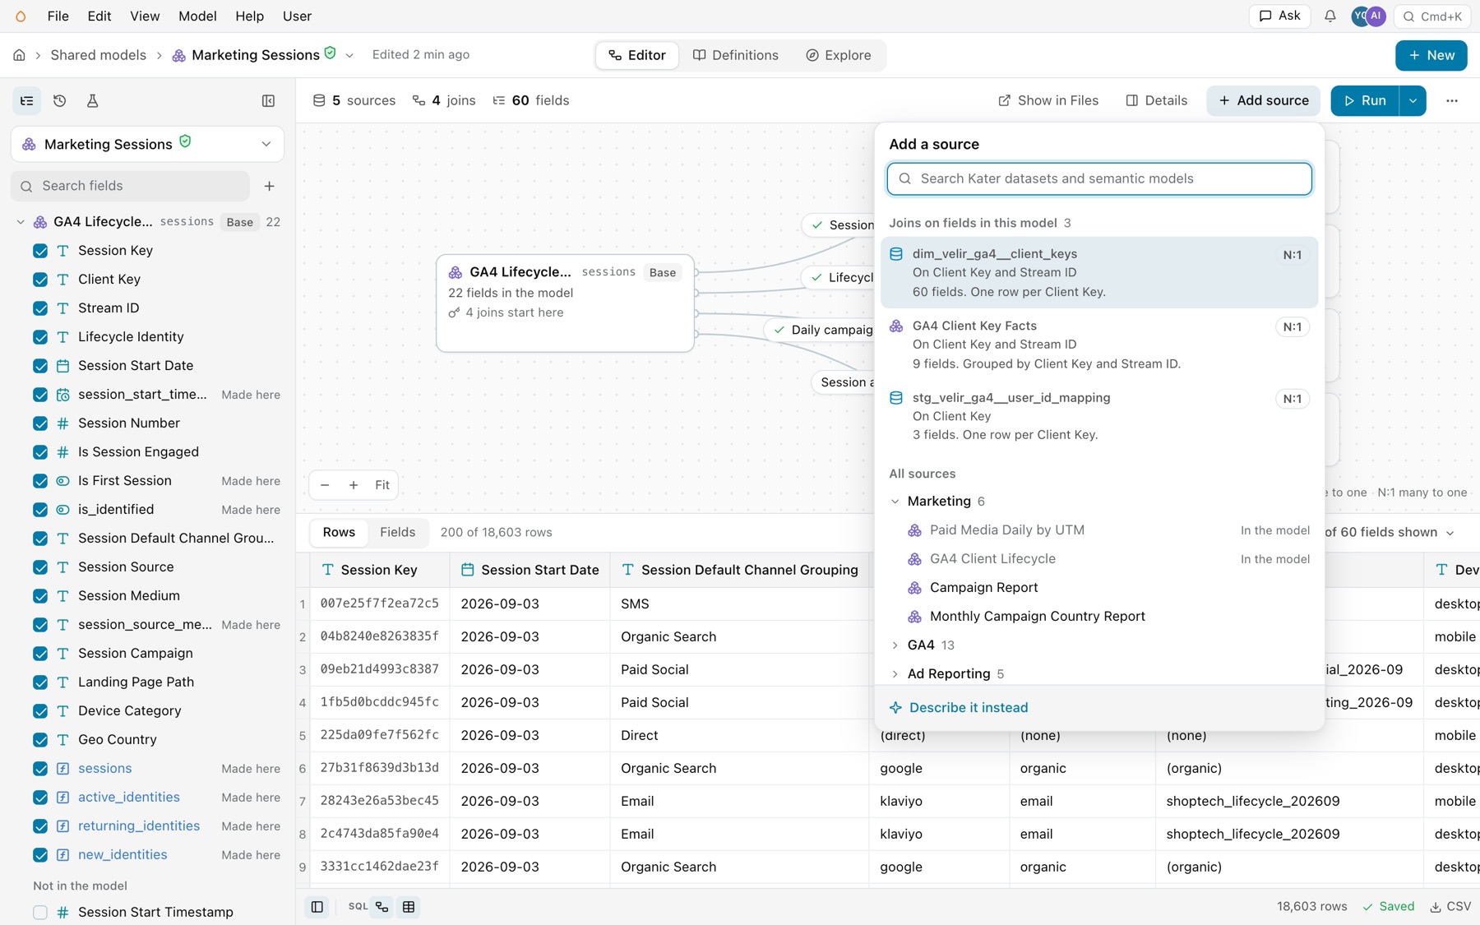Click the New button
1480x925 pixels.
[x=1431, y=55]
